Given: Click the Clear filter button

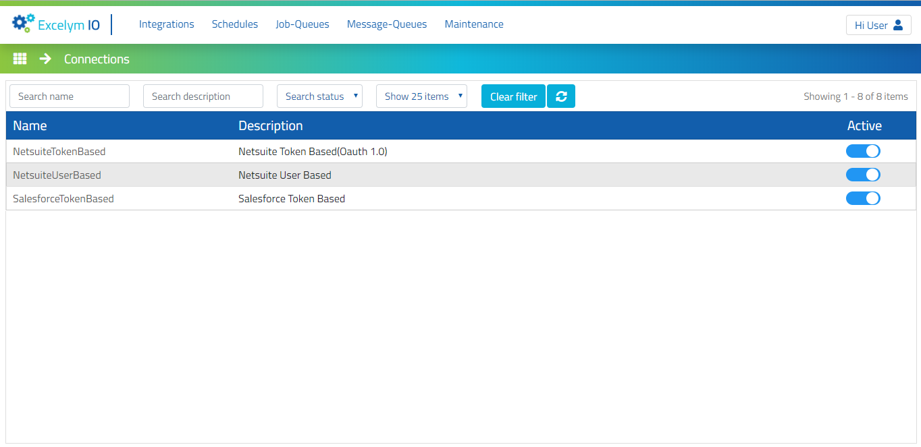Looking at the screenshot, I should pos(513,96).
